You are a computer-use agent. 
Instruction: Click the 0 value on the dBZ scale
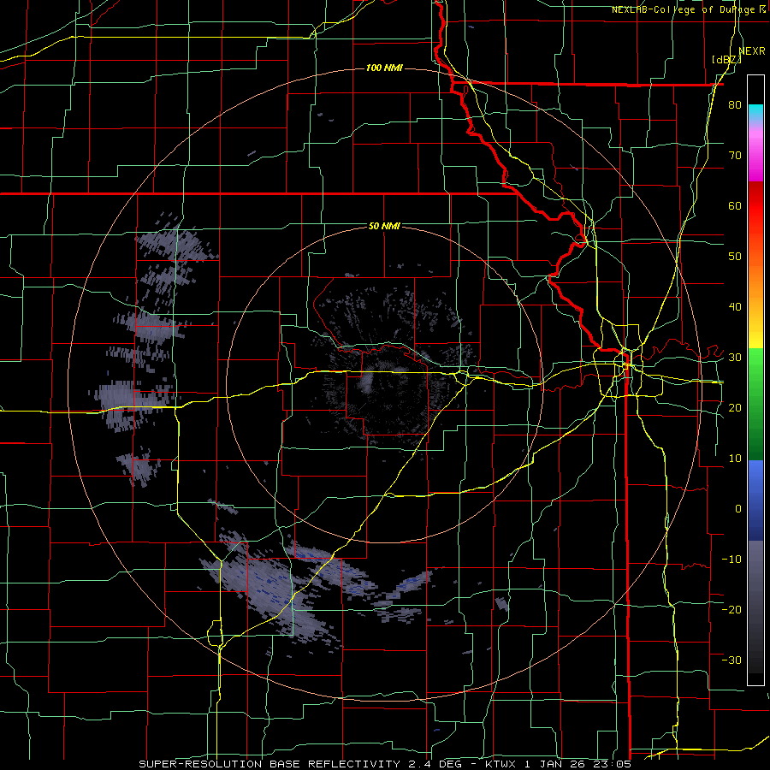(x=738, y=509)
